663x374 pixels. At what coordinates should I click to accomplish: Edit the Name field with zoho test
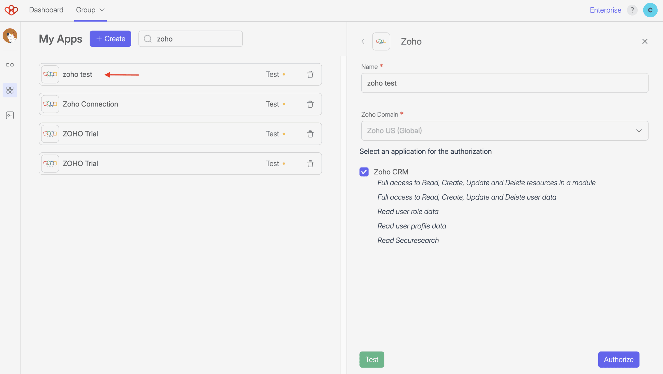pyautogui.click(x=505, y=83)
